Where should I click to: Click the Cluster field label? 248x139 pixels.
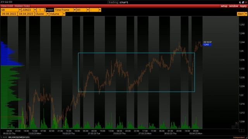[40, 14]
